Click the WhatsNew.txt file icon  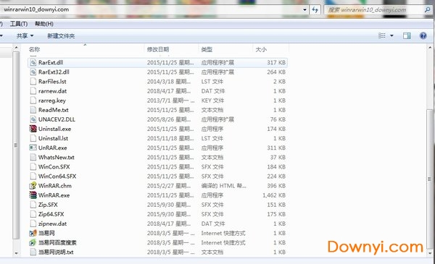pos(33,157)
